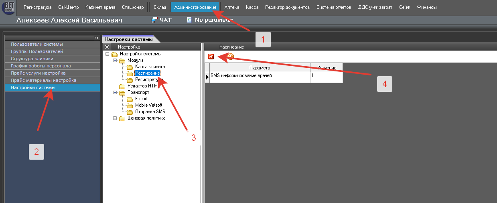The image size is (497, 203).
Task: Collapse the left sidebar with double arrows
Action: click(96, 38)
